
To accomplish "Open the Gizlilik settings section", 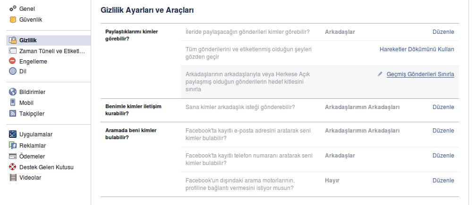I will point(28,40).
